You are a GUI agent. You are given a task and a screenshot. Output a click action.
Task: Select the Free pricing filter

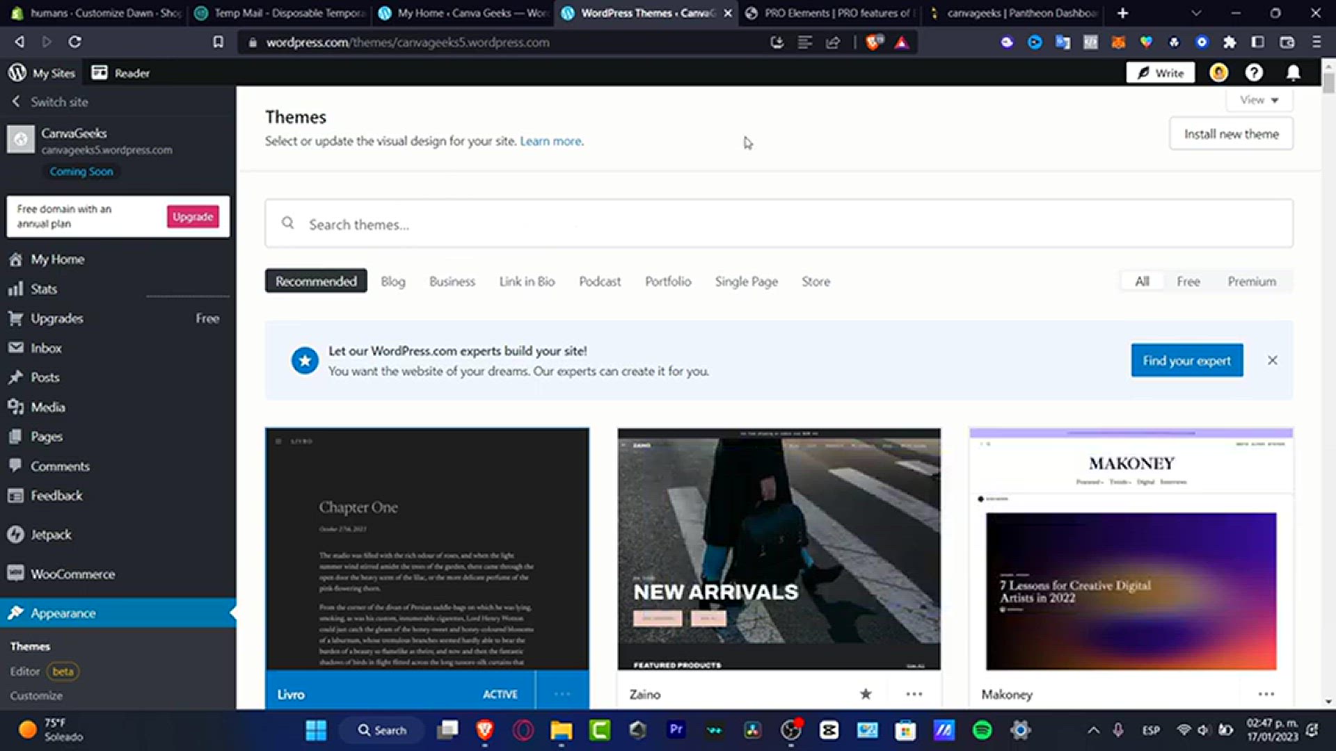click(1188, 282)
